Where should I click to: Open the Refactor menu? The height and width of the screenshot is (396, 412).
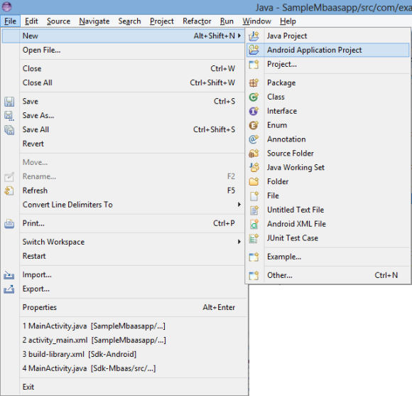point(197,21)
